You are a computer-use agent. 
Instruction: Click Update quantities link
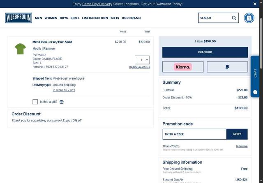[139, 67]
